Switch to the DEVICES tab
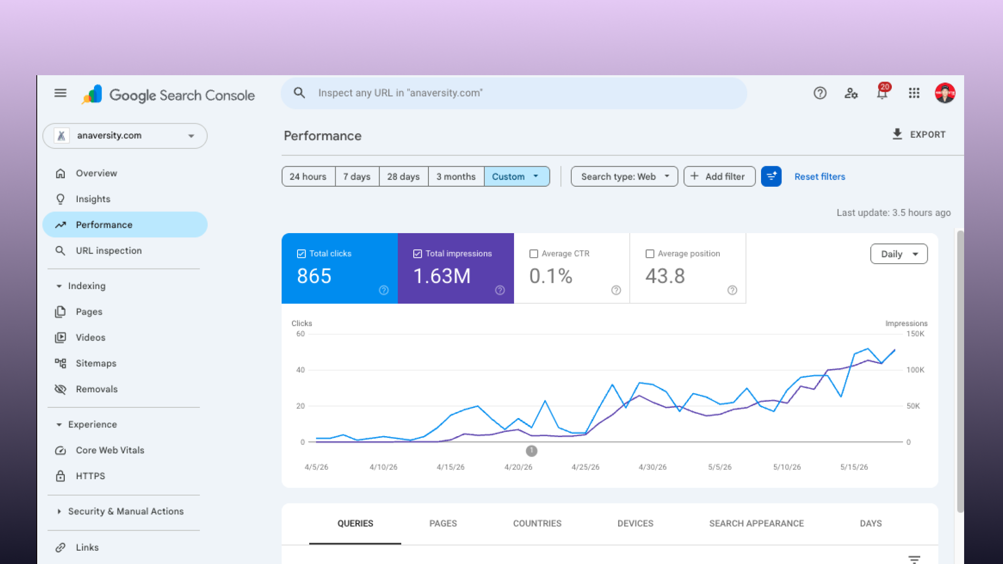 635,523
